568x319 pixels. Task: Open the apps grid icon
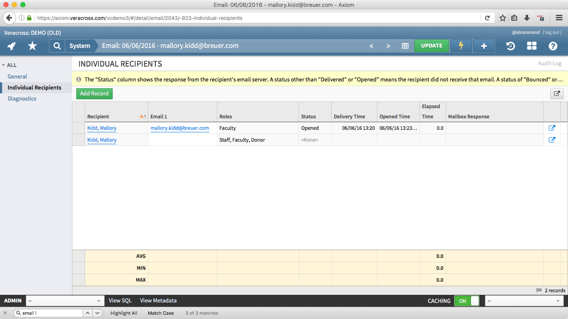pyautogui.click(x=532, y=46)
